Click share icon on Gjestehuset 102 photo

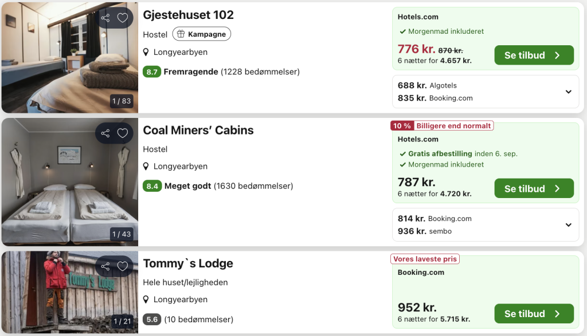(105, 18)
